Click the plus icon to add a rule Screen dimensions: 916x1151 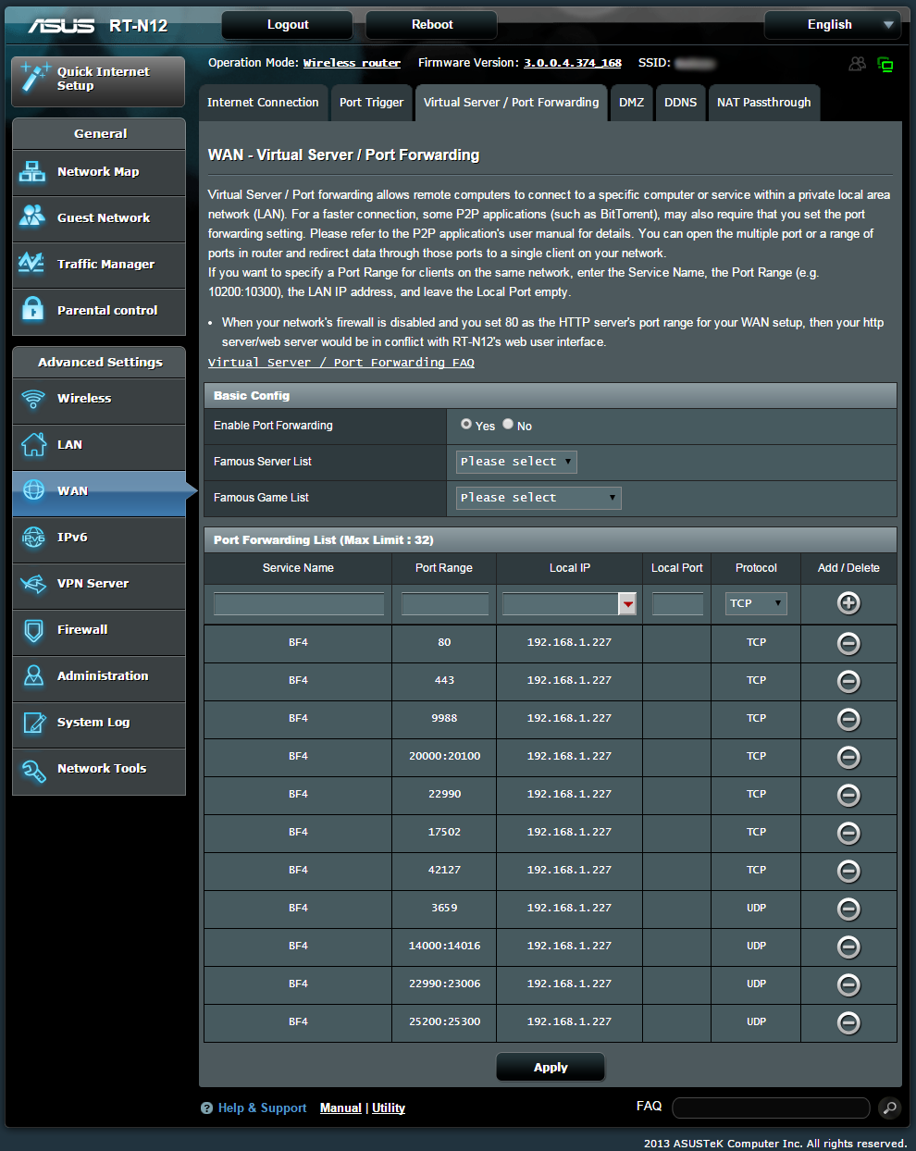[848, 603]
